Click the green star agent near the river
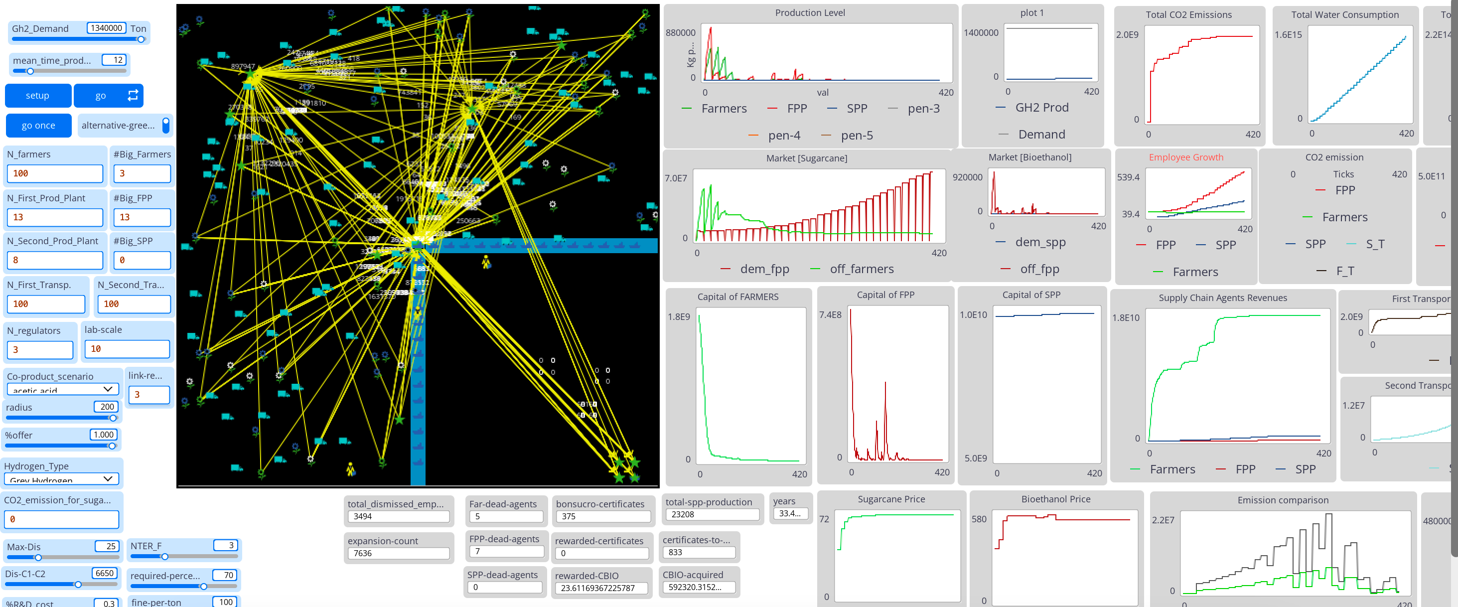Screen dimensions: 1458x607 [401, 420]
